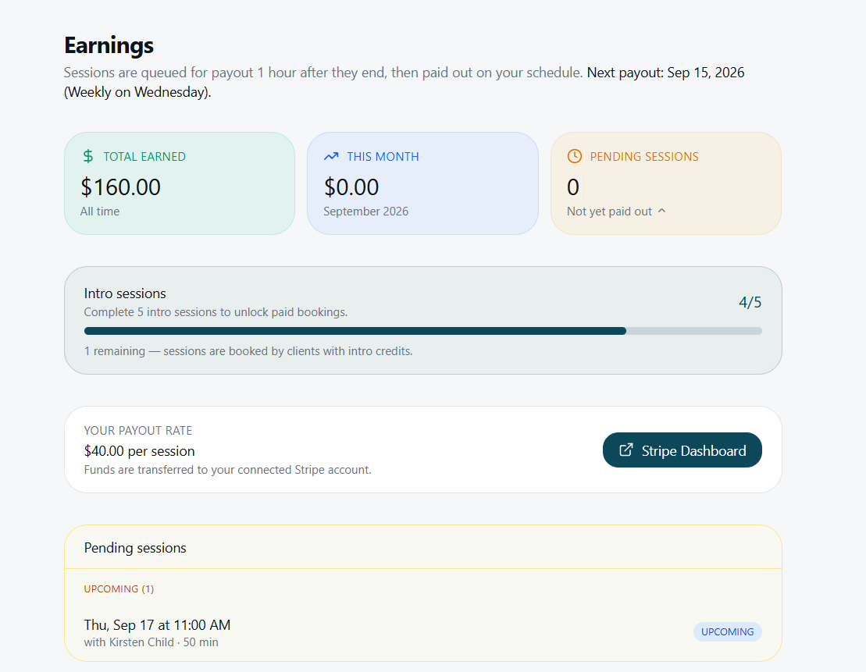Screen dimensions: 866x672
Task: Click the 4/5 intro sessions counter
Action: point(750,302)
